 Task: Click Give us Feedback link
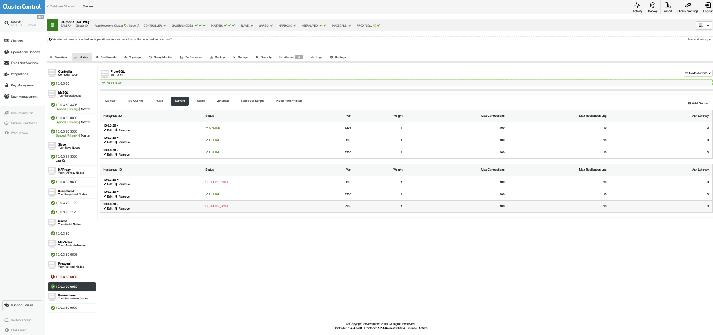(x=21, y=123)
